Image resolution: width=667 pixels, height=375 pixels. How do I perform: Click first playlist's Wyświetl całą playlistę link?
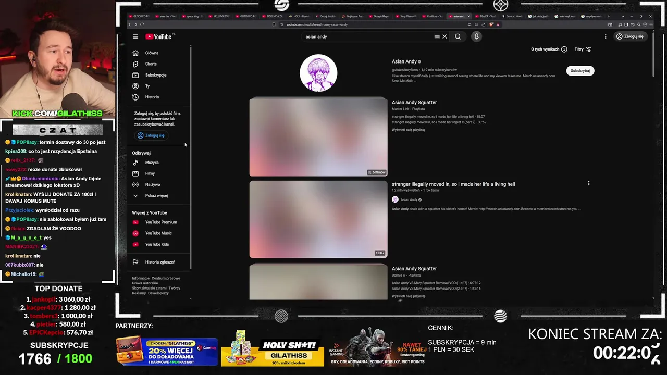409,130
